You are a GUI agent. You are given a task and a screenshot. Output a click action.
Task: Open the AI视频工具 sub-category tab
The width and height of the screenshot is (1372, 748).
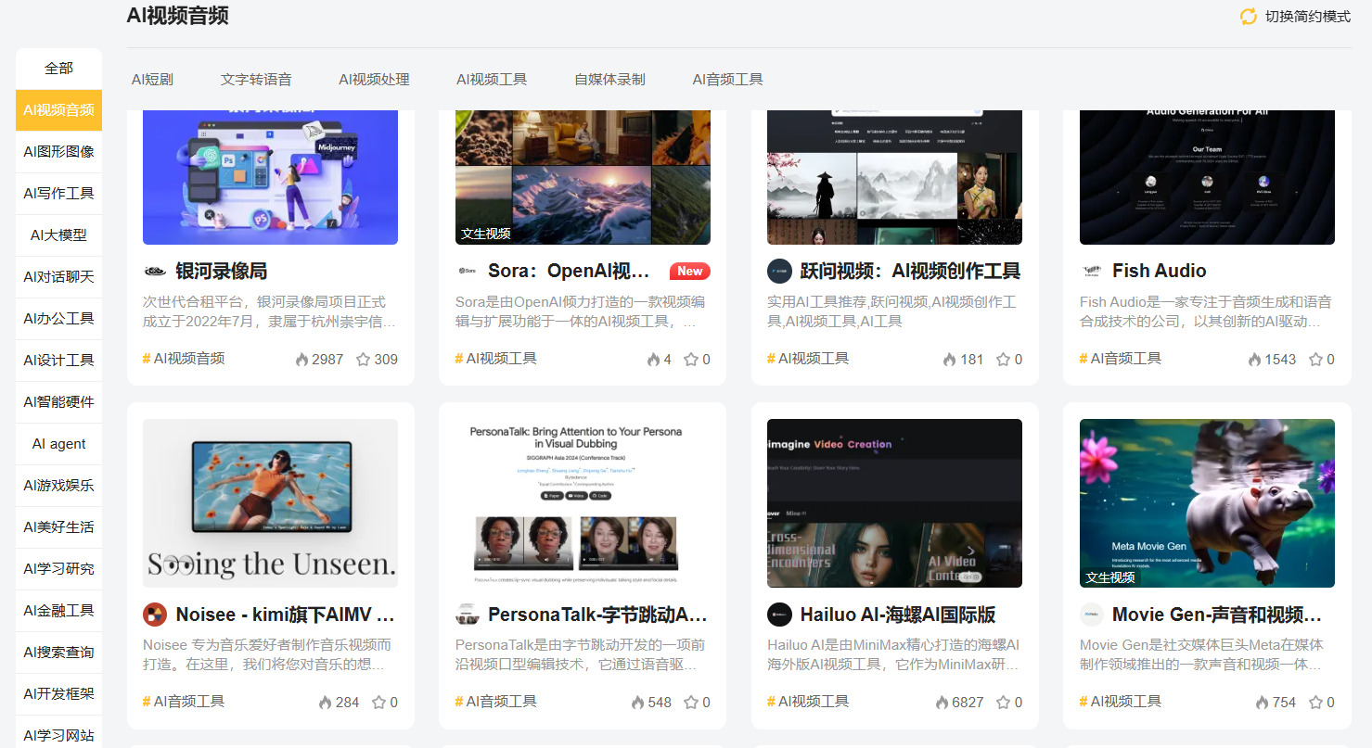[492, 80]
